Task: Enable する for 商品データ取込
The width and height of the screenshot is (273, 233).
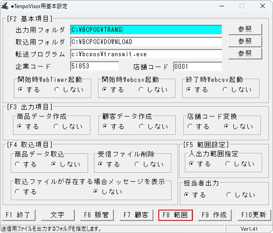Action: pyautogui.click(x=18, y=164)
